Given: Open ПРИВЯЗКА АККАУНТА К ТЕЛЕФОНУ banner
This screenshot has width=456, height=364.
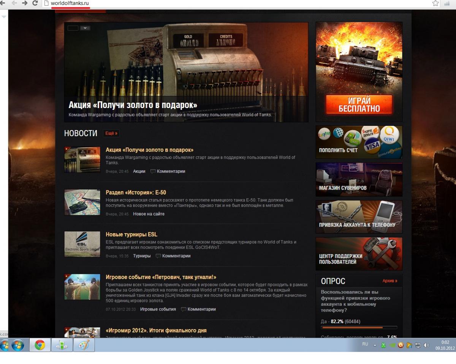Looking at the screenshot, I should pyautogui.click(x=359, y=217).
